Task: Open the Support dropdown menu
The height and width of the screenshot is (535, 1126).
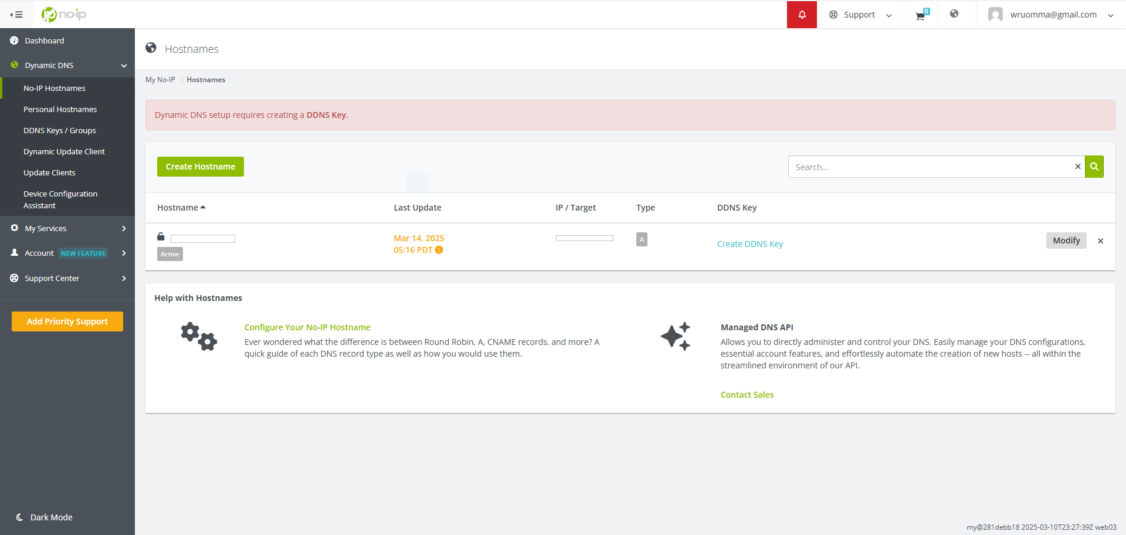Action: click(x=860, y=15)
